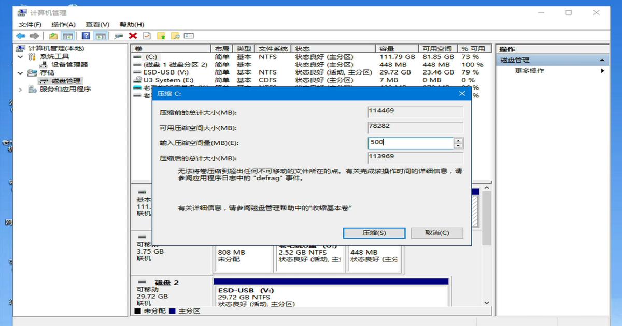Toggle the console tree pane icon

(68, 35)
